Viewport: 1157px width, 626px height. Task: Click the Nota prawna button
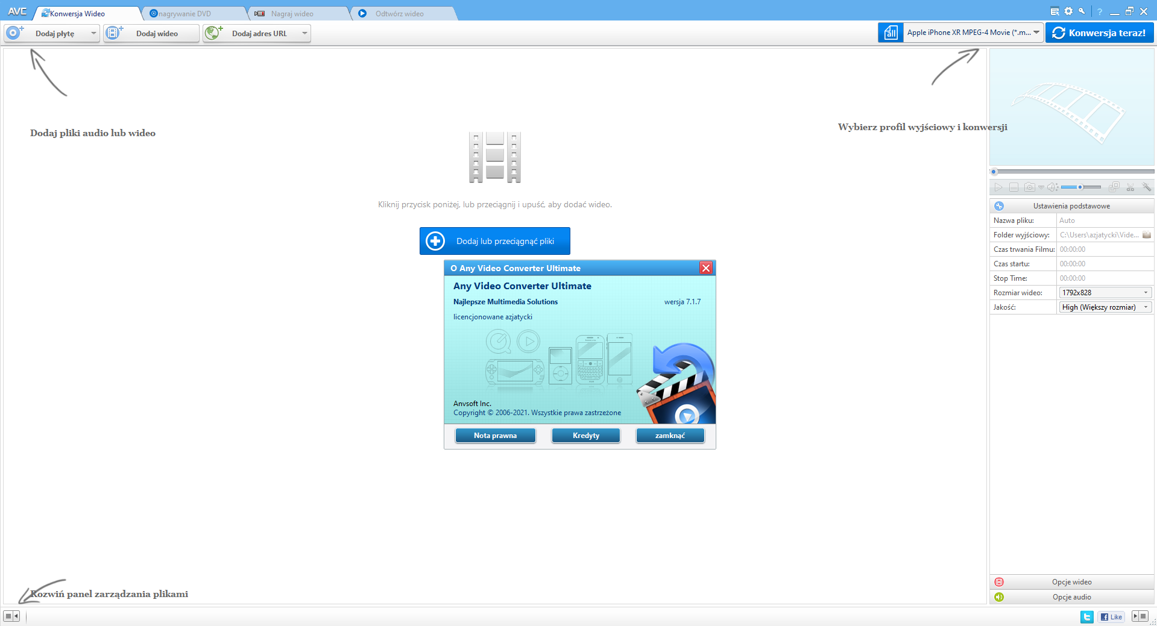point(495,436)
